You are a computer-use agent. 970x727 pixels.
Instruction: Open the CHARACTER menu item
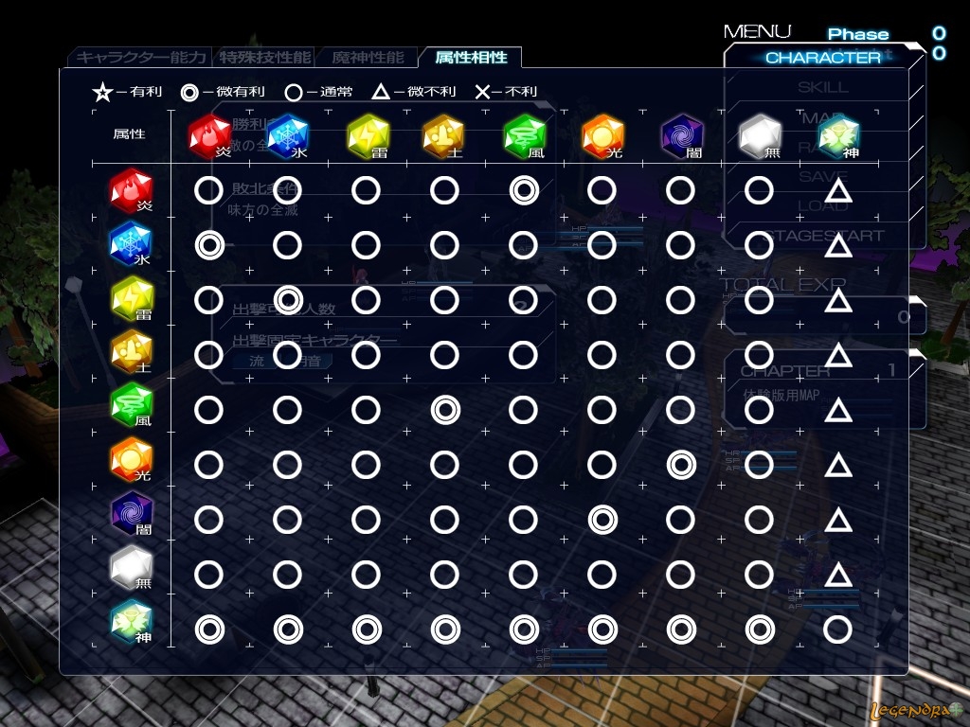(822, 57)
